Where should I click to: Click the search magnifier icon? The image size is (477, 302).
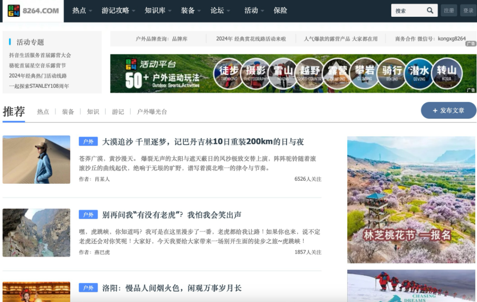(x=430, y=11)
